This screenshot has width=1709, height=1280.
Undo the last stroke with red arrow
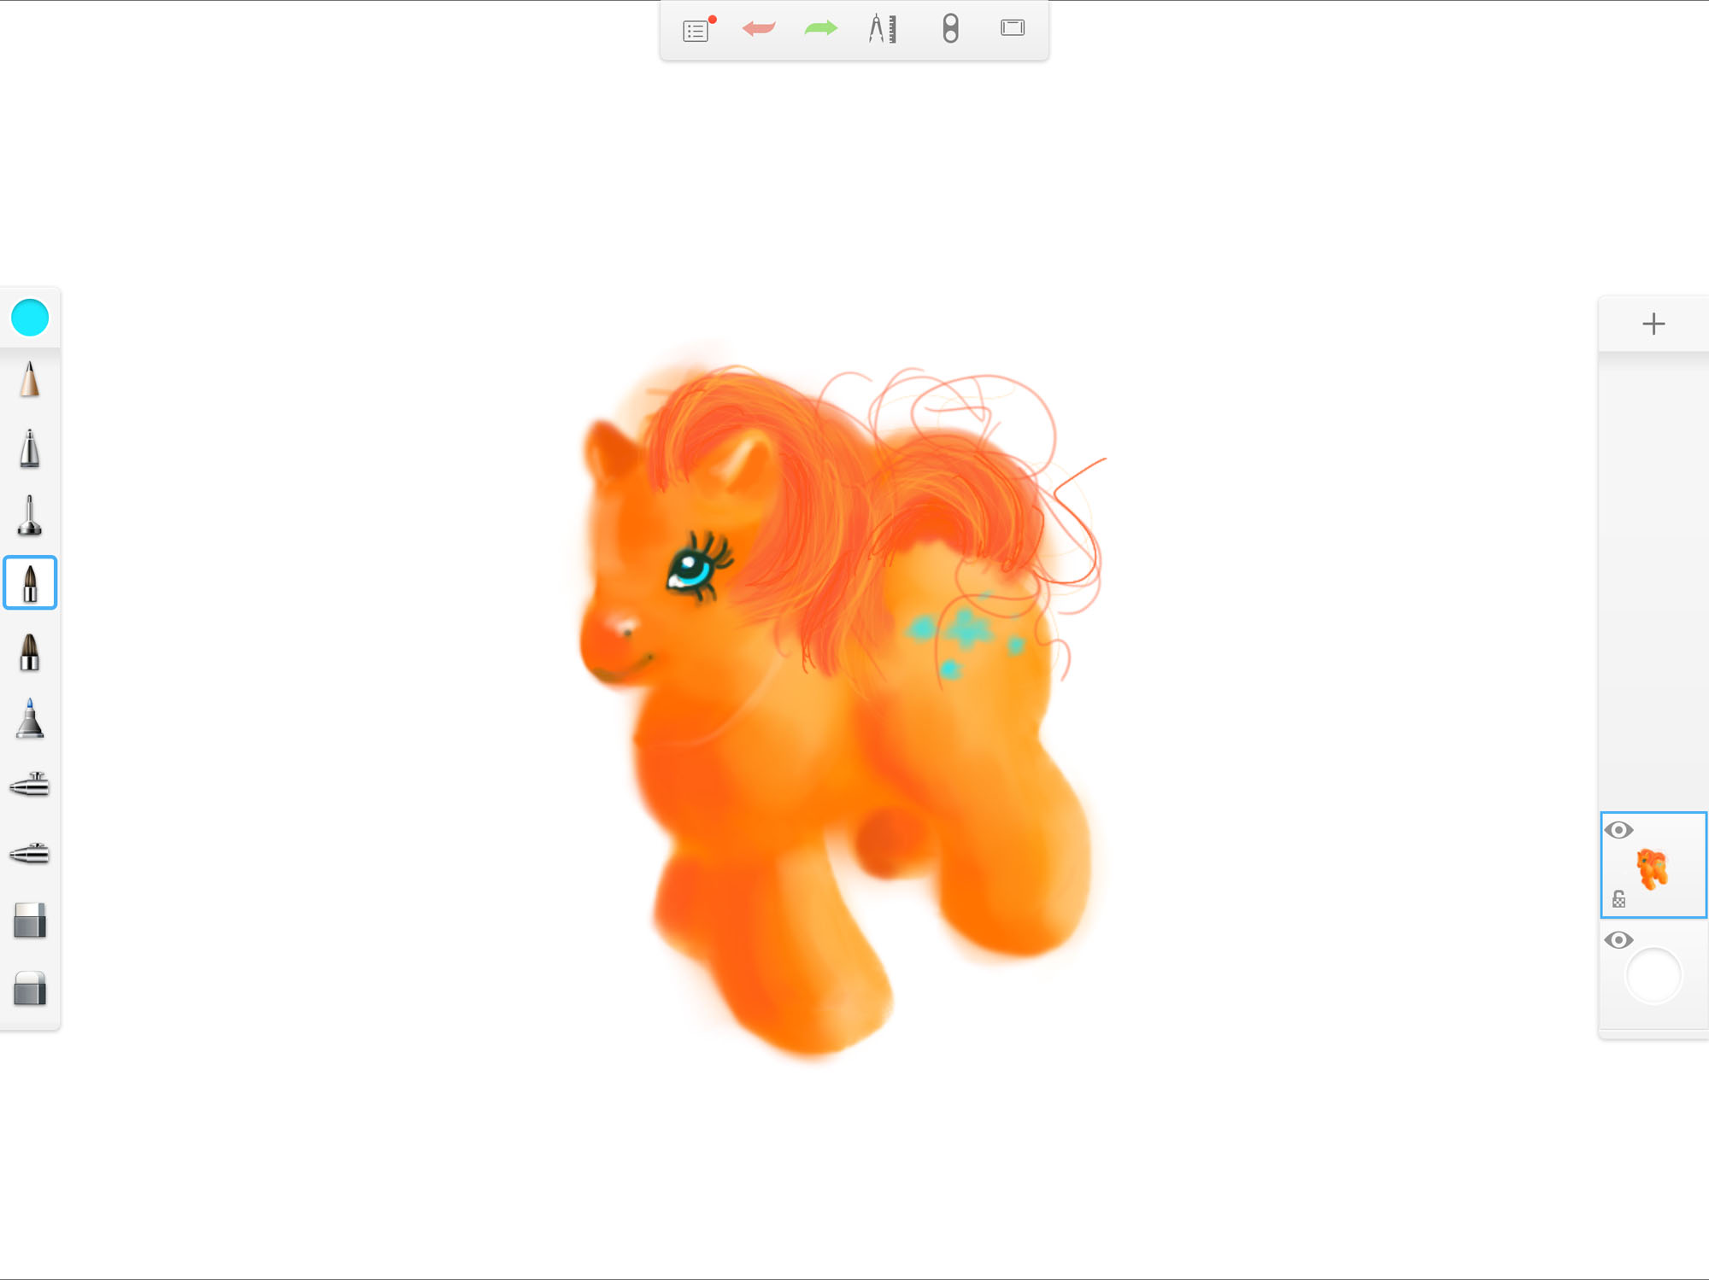pos(759,29)
